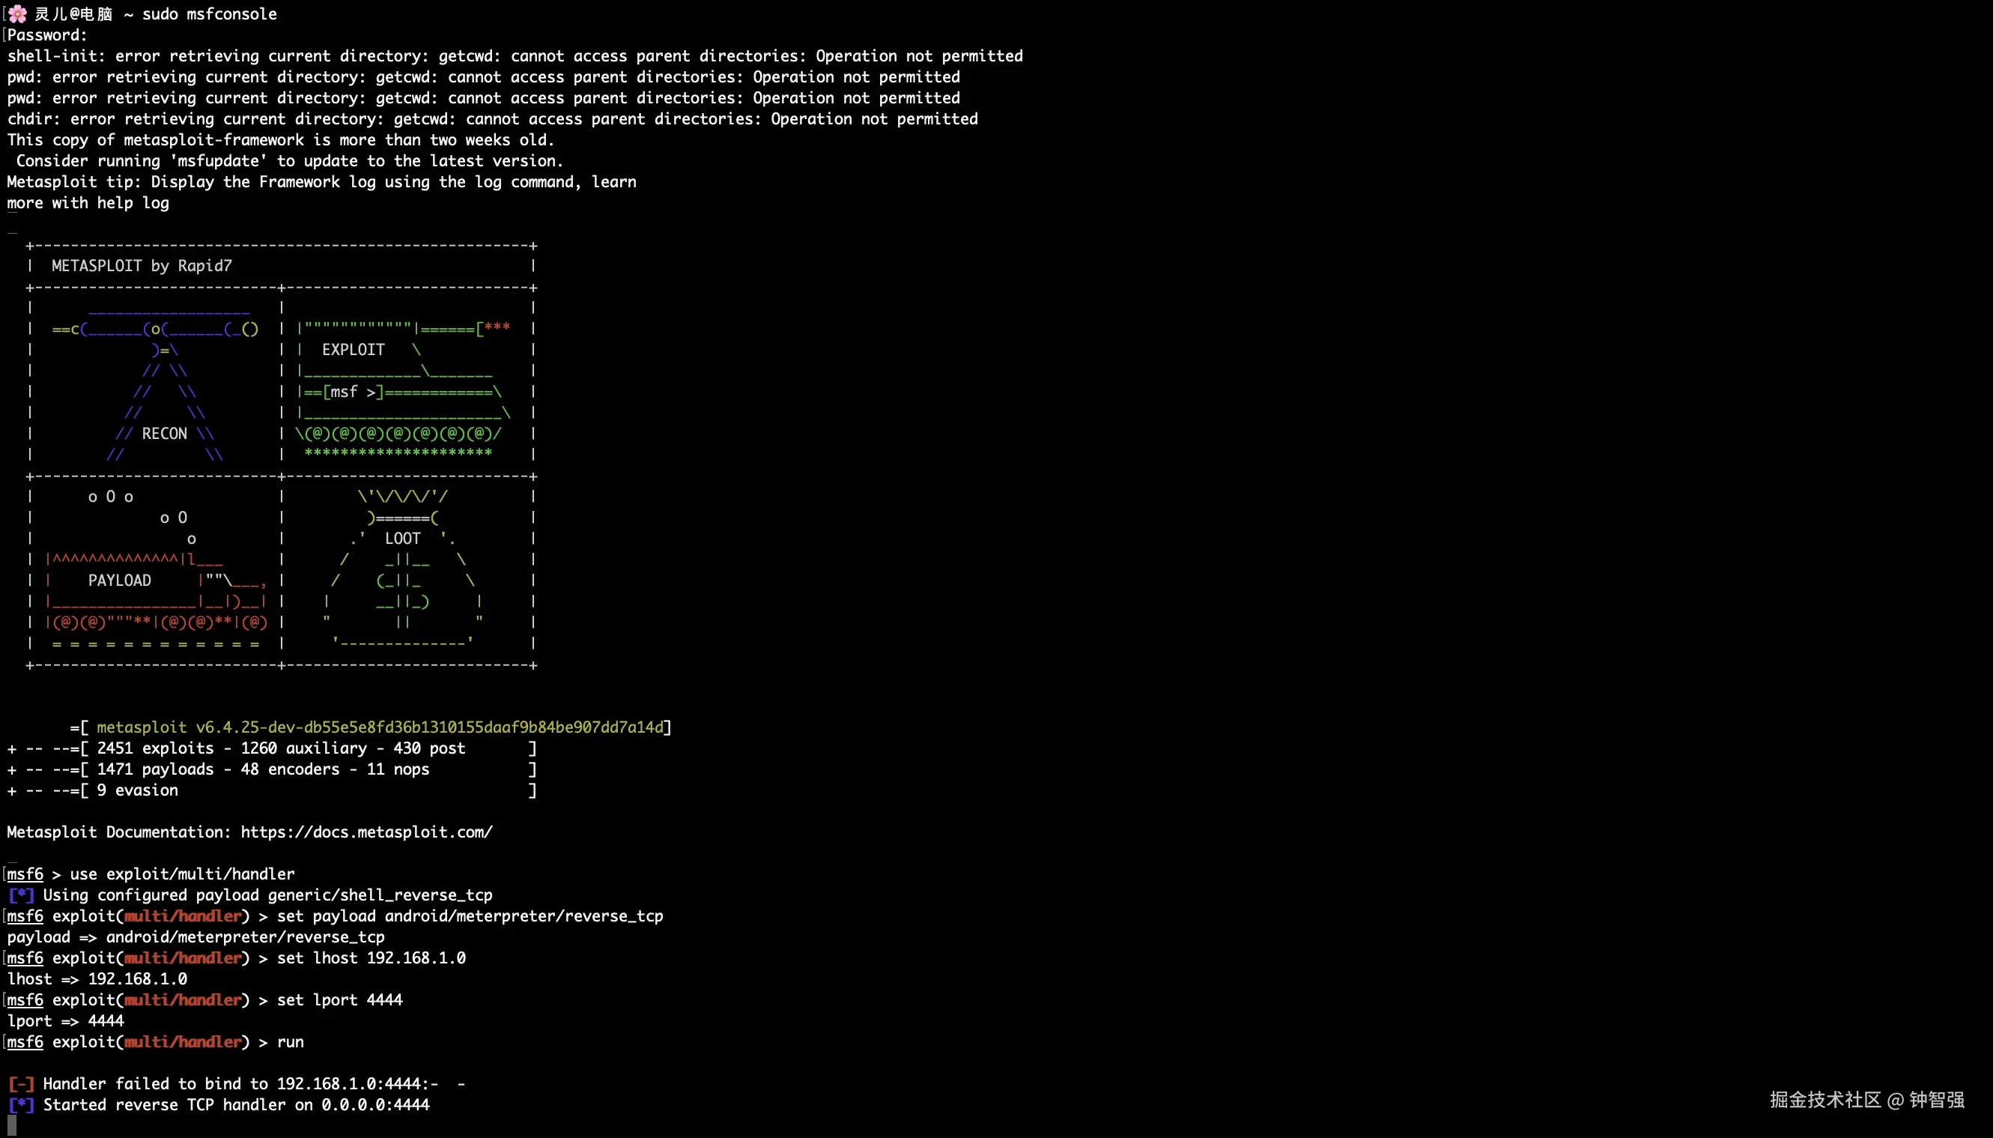Click the red [-] error marker
Screen dimensions: 1993x1138
pyautogui.click(x=21, y=1084)
